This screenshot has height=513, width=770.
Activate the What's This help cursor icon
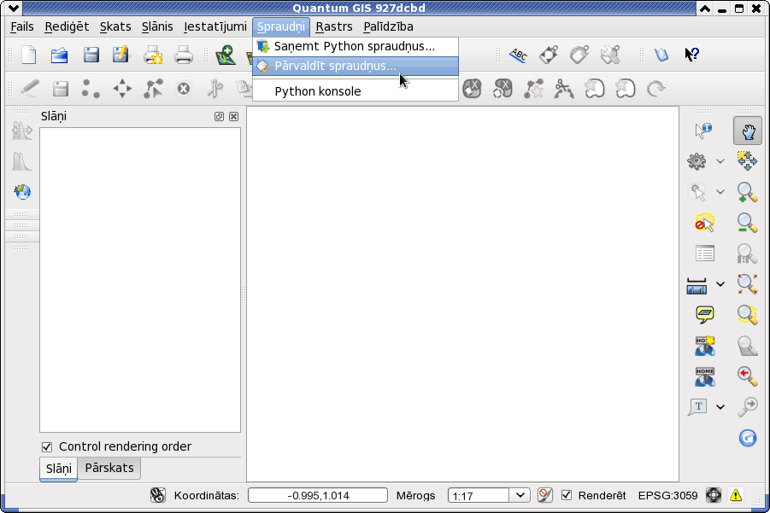pos(692,55)
